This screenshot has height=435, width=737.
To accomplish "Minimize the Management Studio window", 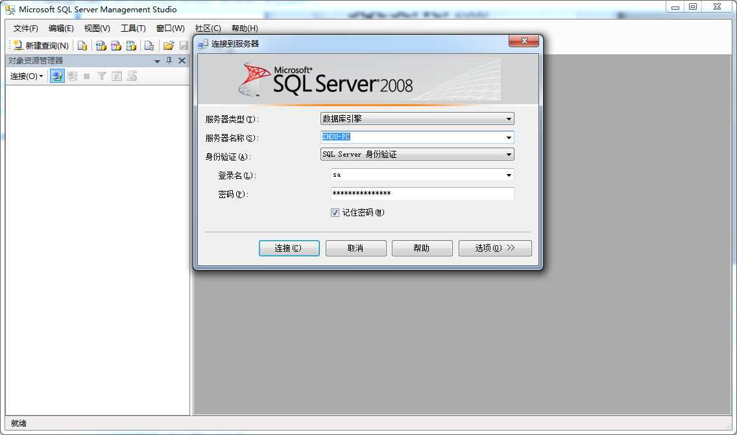I will point(675,7).
